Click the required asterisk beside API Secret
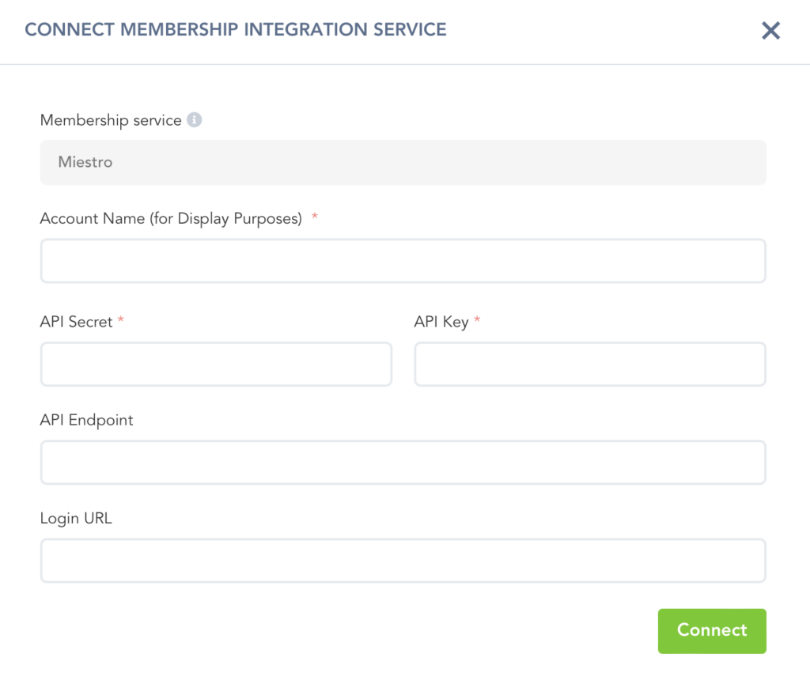The height and width of the screenshot is (699, 810). pyautogui.click(x=121, y=320)
